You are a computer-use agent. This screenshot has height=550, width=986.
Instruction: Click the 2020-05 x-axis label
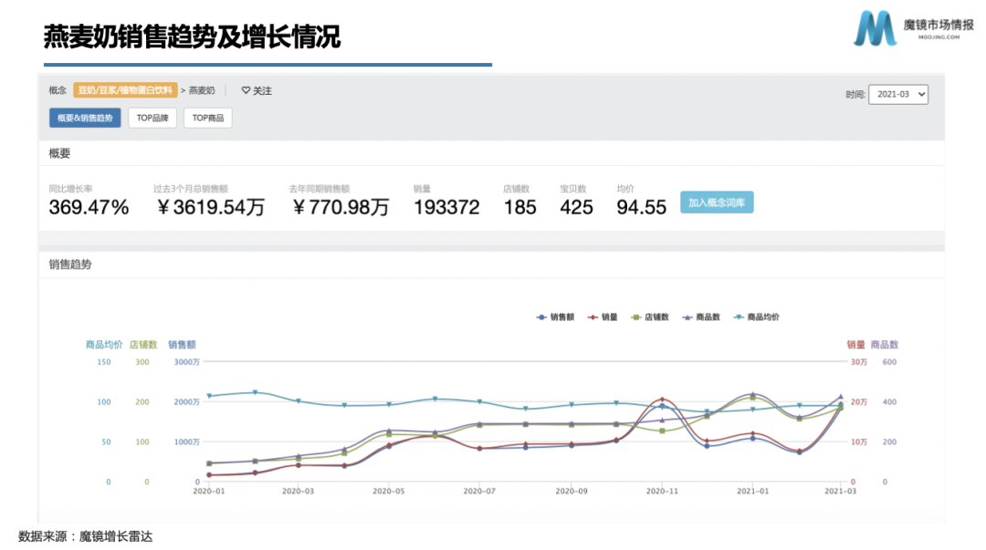click(389, 491)
